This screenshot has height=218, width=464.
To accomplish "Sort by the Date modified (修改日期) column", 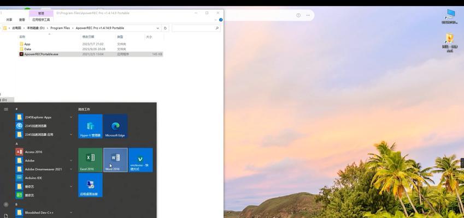I will pyautogui.click(x=88, y=37).
